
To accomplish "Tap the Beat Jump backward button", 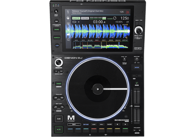I will click(56, 107).
